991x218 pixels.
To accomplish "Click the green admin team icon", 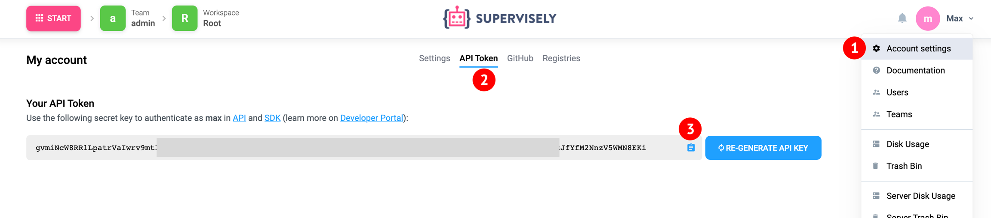I will [113, 18].
